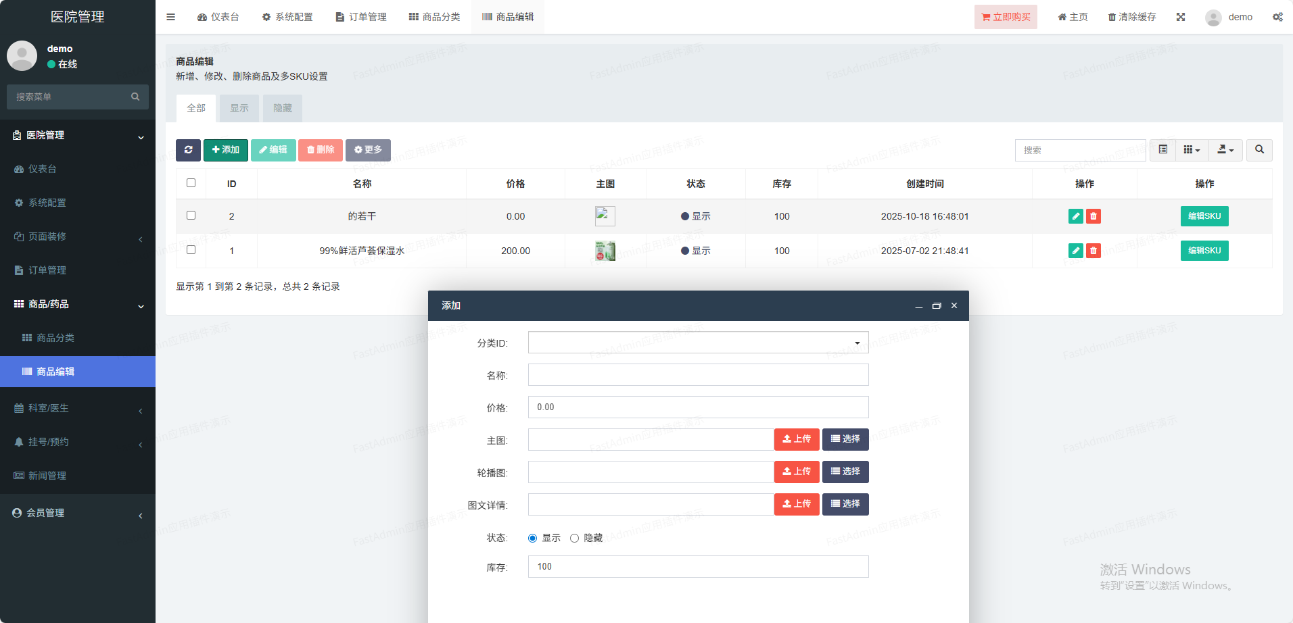Select the 隐藏 status radio button
This screenshot has height=623, width=1293.
574,539
